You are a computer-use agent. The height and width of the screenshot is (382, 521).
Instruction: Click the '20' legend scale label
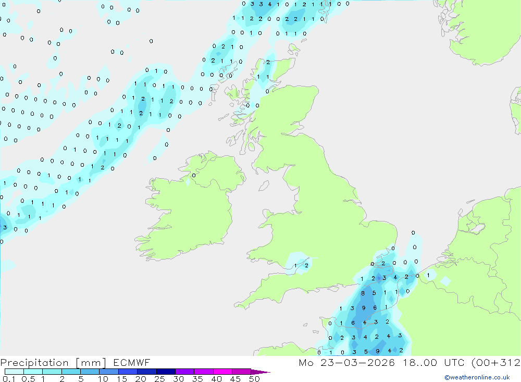pyautogui.click(x=141, y=379)
